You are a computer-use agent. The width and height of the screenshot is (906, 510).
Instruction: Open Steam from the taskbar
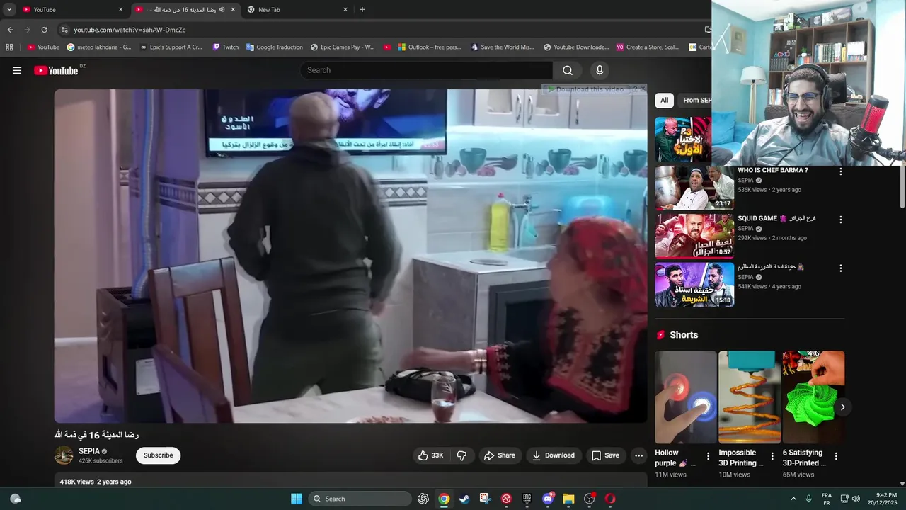[x=464, y=499]
